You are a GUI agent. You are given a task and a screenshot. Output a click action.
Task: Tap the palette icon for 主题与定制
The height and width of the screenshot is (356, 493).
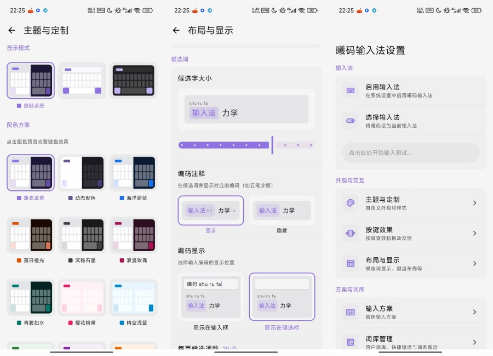pyautogui.click(x=350, y=203)
